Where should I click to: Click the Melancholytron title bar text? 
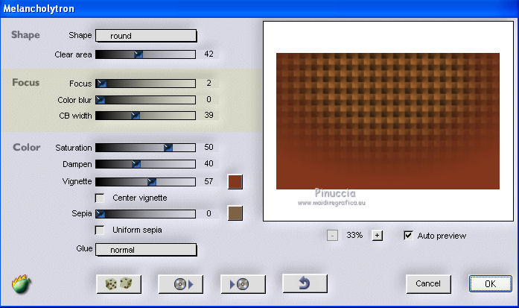pos(39,8)
